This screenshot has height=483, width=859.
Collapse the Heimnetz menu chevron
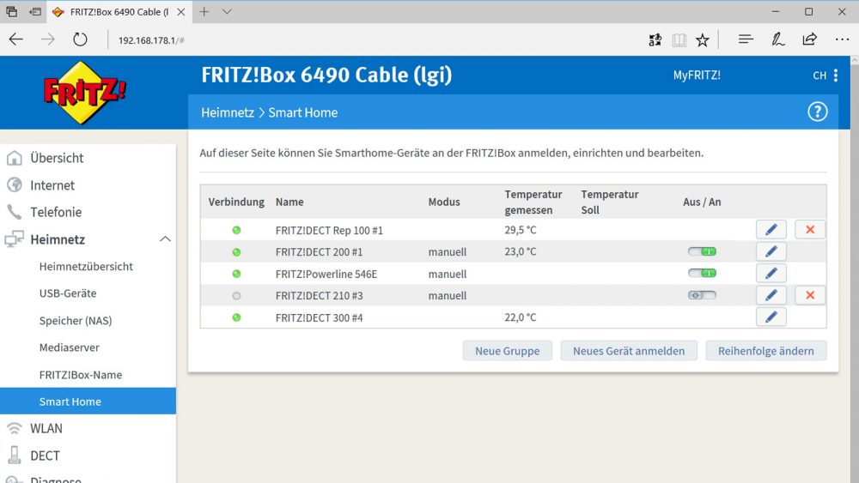coord(165,239)
